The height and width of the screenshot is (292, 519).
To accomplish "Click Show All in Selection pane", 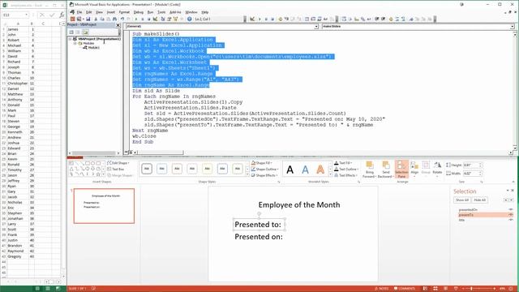I will [461, 200].
